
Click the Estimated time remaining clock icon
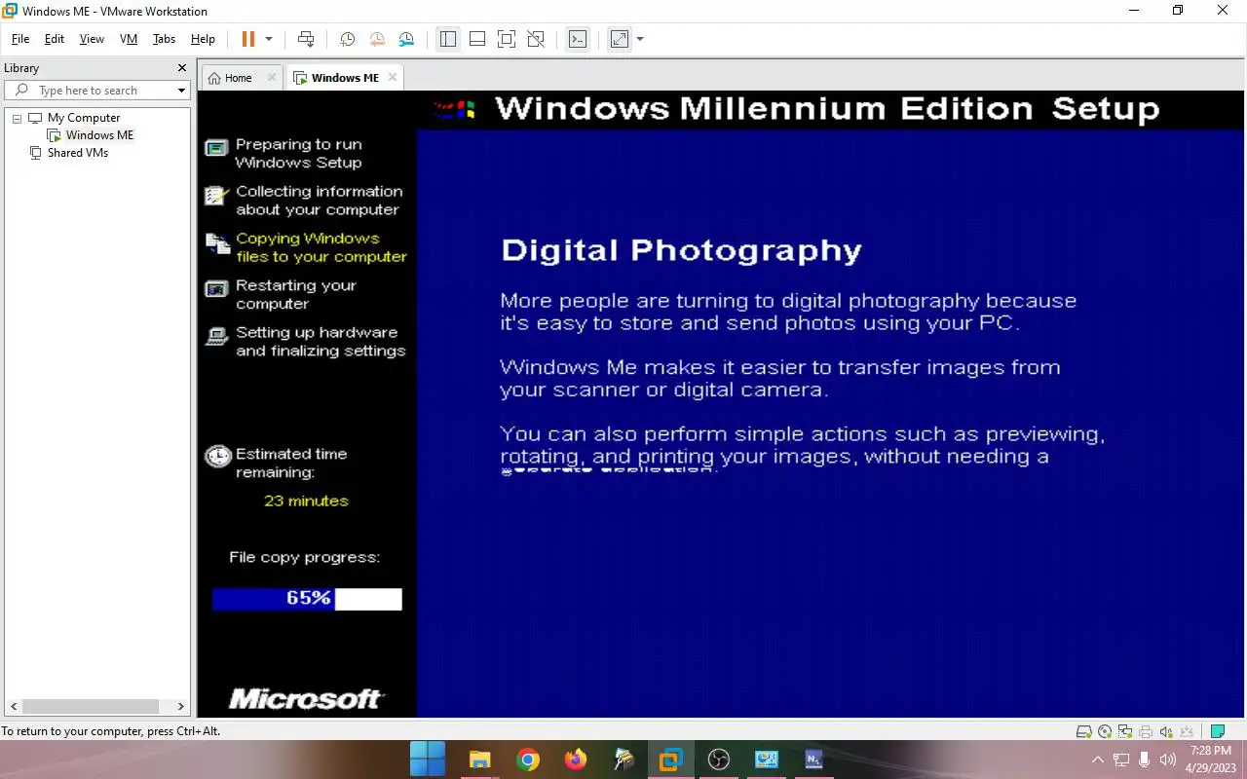pos(217,456)
